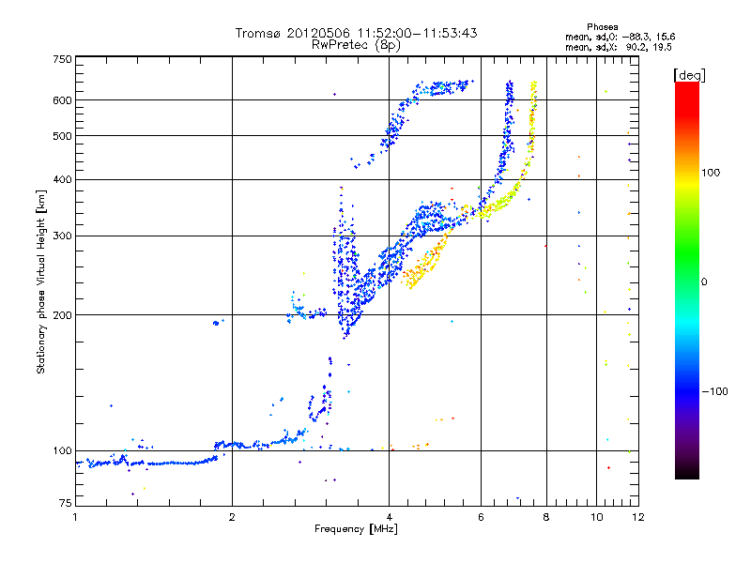Viewport: 751px width, 563px height.
Task: Click the y-axis tick label '300'
Action: 62,236
